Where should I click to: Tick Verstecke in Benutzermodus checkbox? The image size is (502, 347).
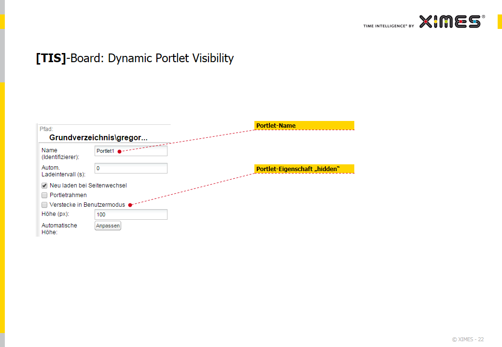(44, 204)
